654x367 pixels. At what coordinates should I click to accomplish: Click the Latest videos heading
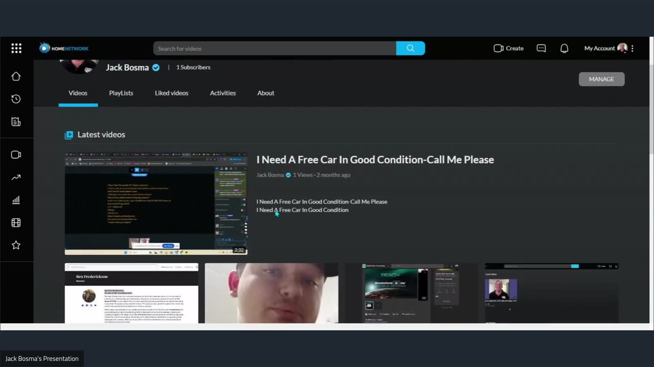pos(101,135)
